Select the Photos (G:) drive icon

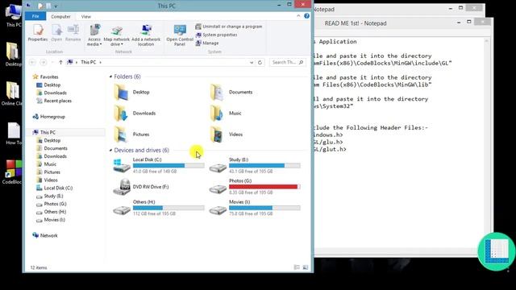(x=218, y=189)
